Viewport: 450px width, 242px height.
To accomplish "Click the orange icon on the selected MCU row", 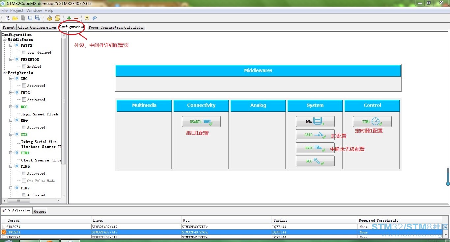I will click(x=4, y=232).
